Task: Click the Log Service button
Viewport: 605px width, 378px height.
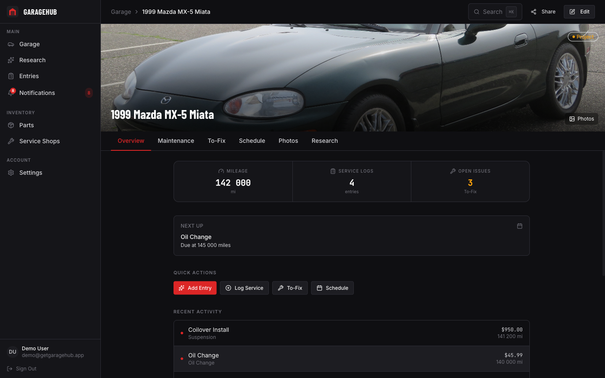Action: coord(245,288)
